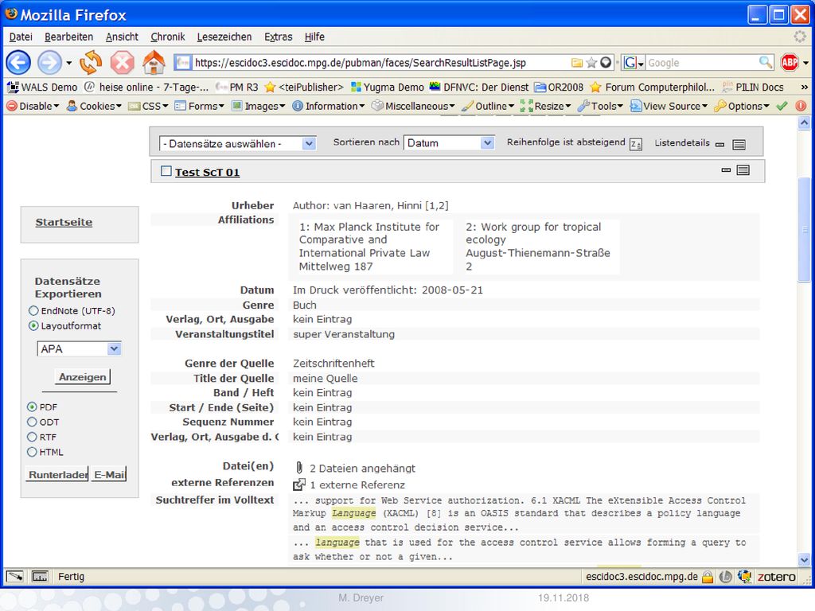The width and height of the screenshot is (815, 611).
Task: Open the Test ScT 01 record link
Action: click(x=207, y=172)
